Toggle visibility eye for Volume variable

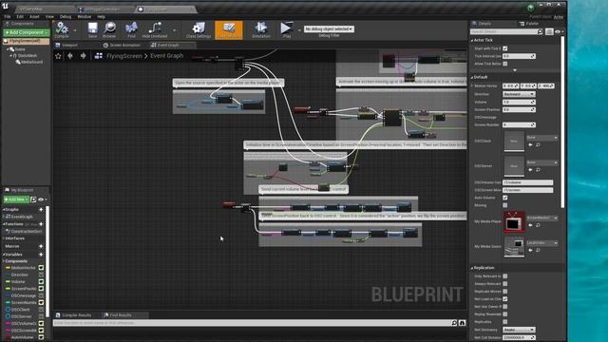click(41, 282)
